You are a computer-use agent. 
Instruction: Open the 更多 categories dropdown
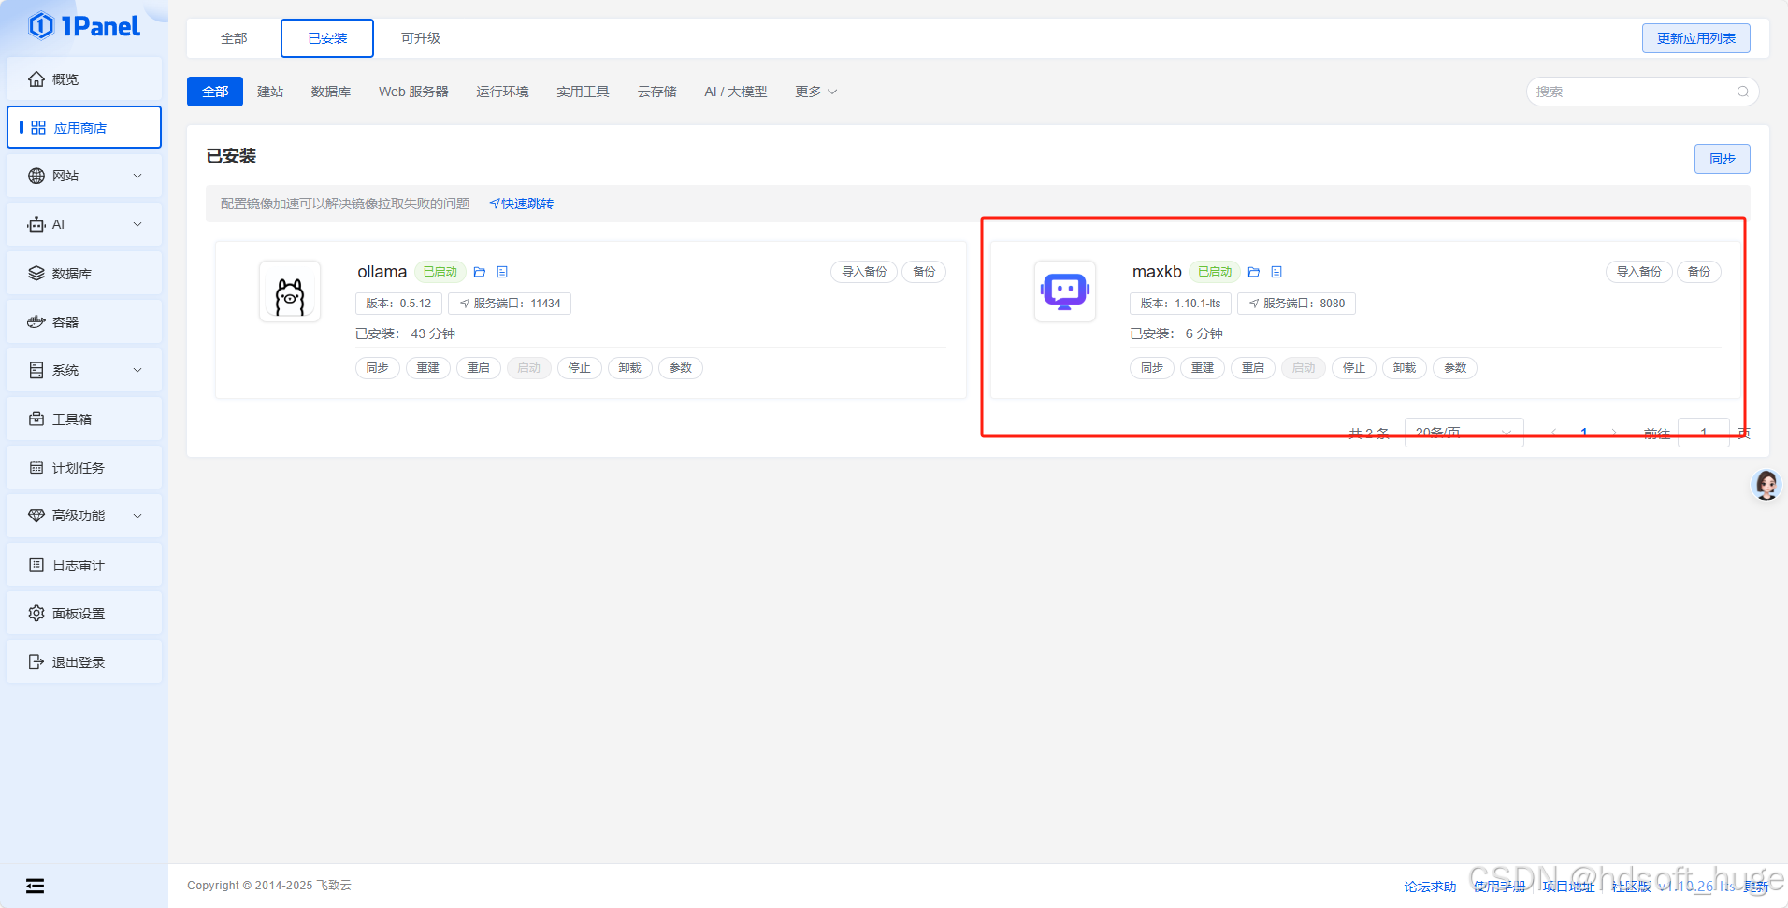[815, 92]
